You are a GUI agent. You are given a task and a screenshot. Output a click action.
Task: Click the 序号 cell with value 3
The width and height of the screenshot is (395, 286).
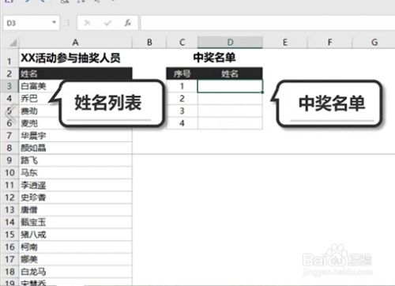[x=182, y=111]
